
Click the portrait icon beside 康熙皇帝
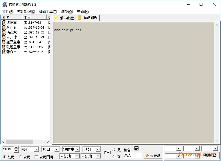click(4, 42)
